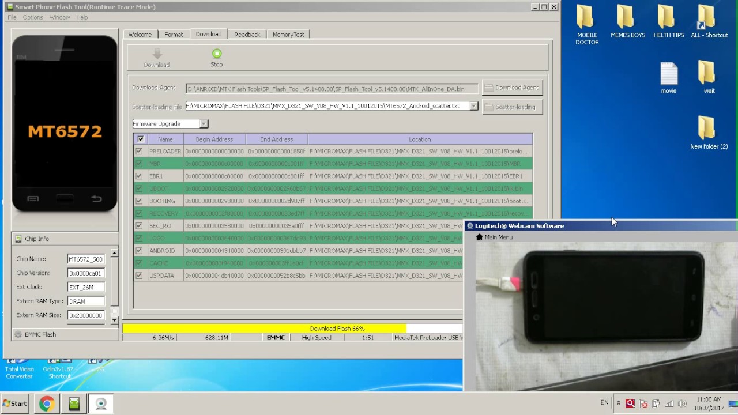Switch to the Format tab
Viewport: 738px width, 415px height.
coord(174,35)
